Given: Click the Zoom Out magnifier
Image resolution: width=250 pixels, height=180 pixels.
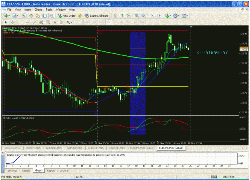Looking at the screenshot, I should click(x=144, y=16).
